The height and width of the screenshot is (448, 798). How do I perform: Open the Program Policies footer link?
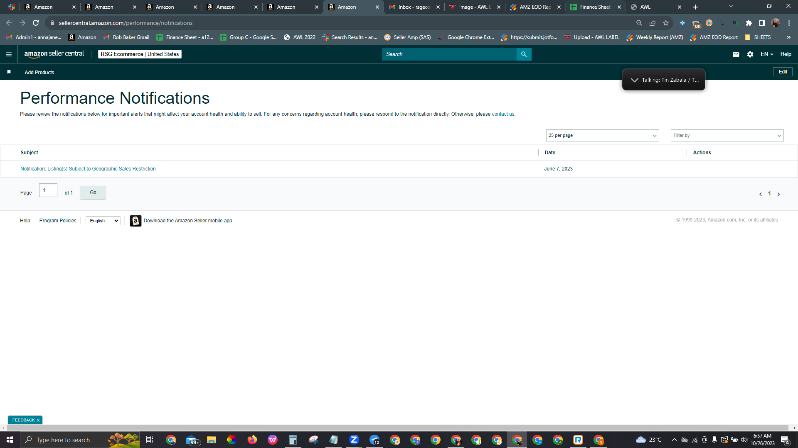[x=58, y=221]
